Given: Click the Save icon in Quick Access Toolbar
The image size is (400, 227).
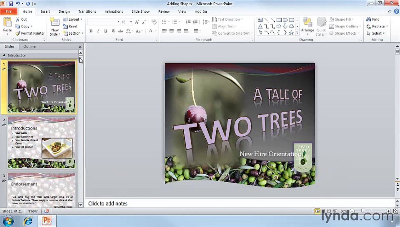Looking at the screenshot, I should coord(11,4).
